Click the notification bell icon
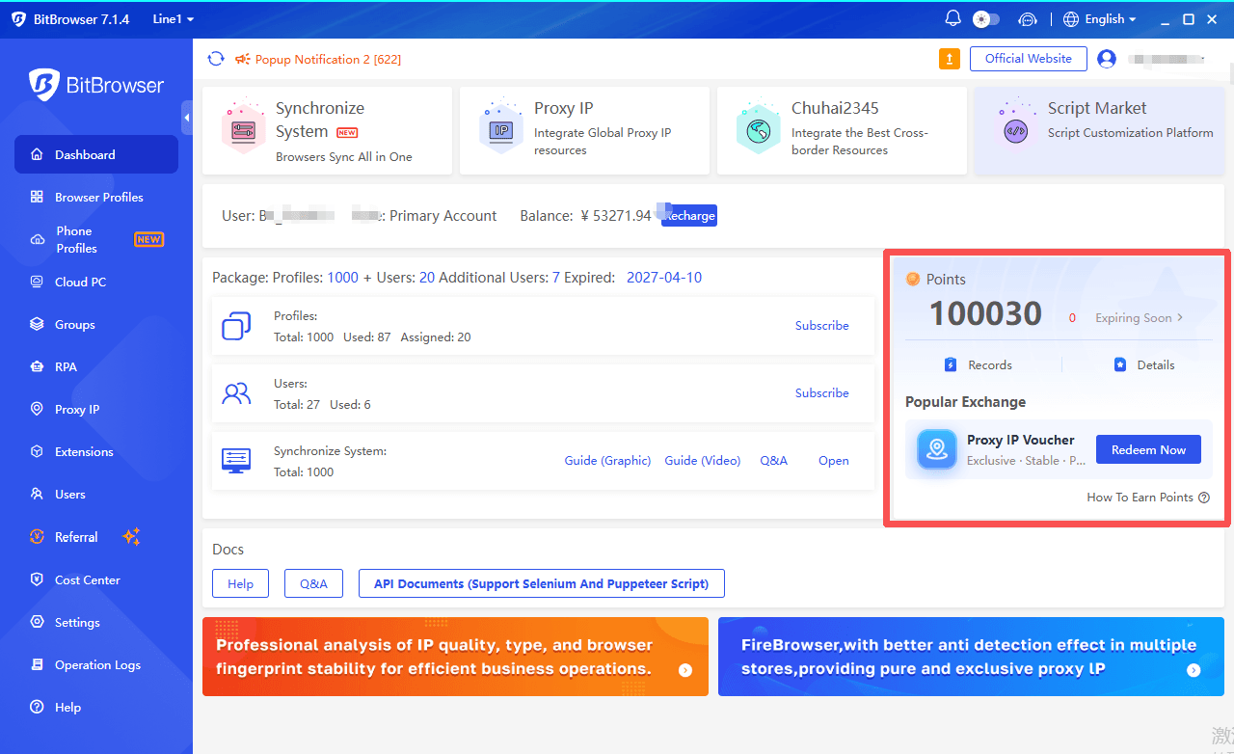The image size is (1234, 754). [952, 18]
